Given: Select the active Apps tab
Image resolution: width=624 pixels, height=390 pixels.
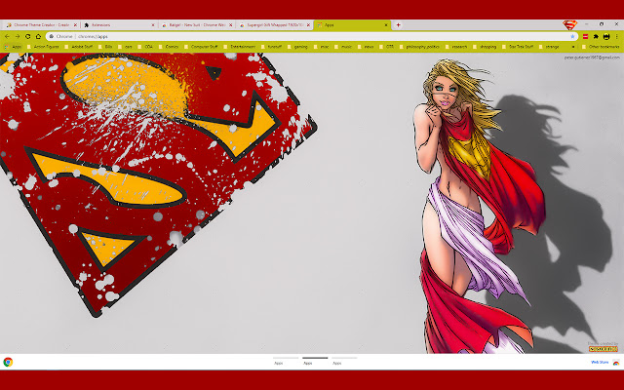Looking at the screenshot, I should point(350,24).
